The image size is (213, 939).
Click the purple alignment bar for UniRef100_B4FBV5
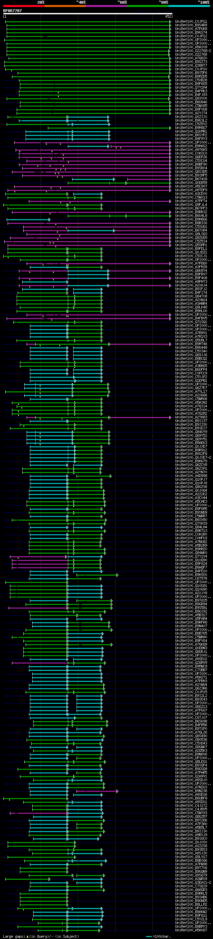tap(89, 318)
